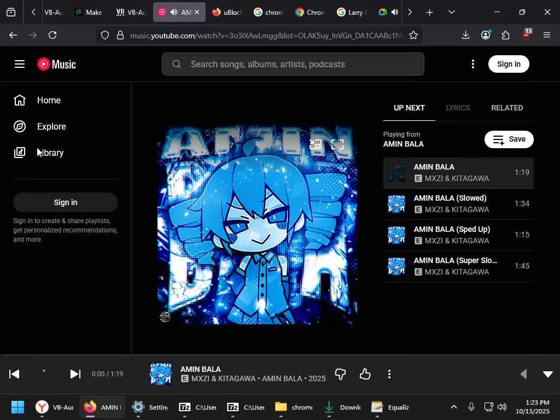560x420 pixels.
Task: Switch to the LYRICS tab
Action: coord(458,108)
